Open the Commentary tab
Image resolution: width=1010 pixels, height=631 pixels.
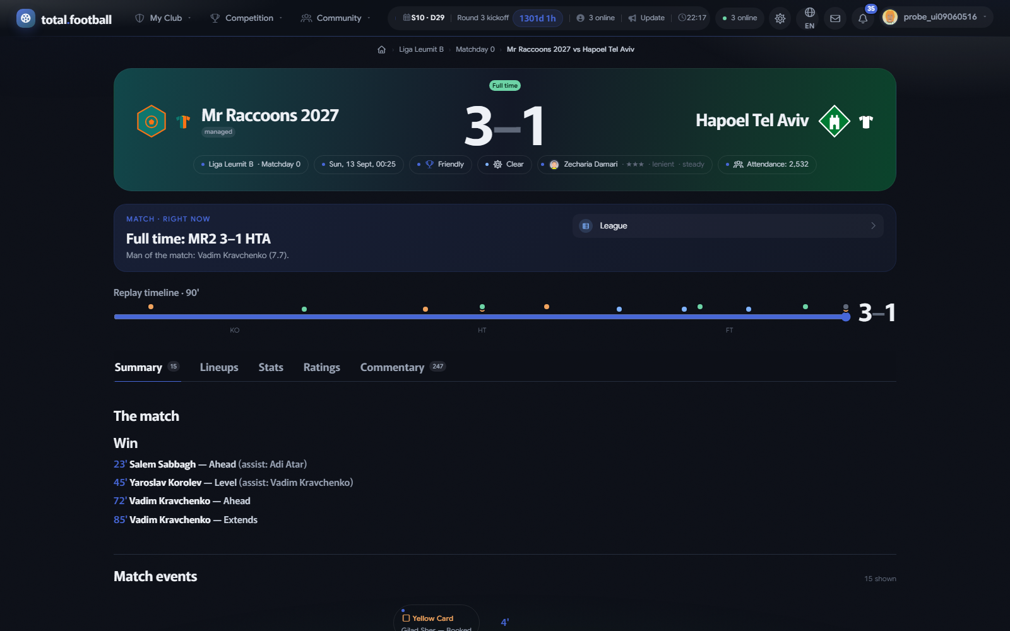tap(403, 367)
